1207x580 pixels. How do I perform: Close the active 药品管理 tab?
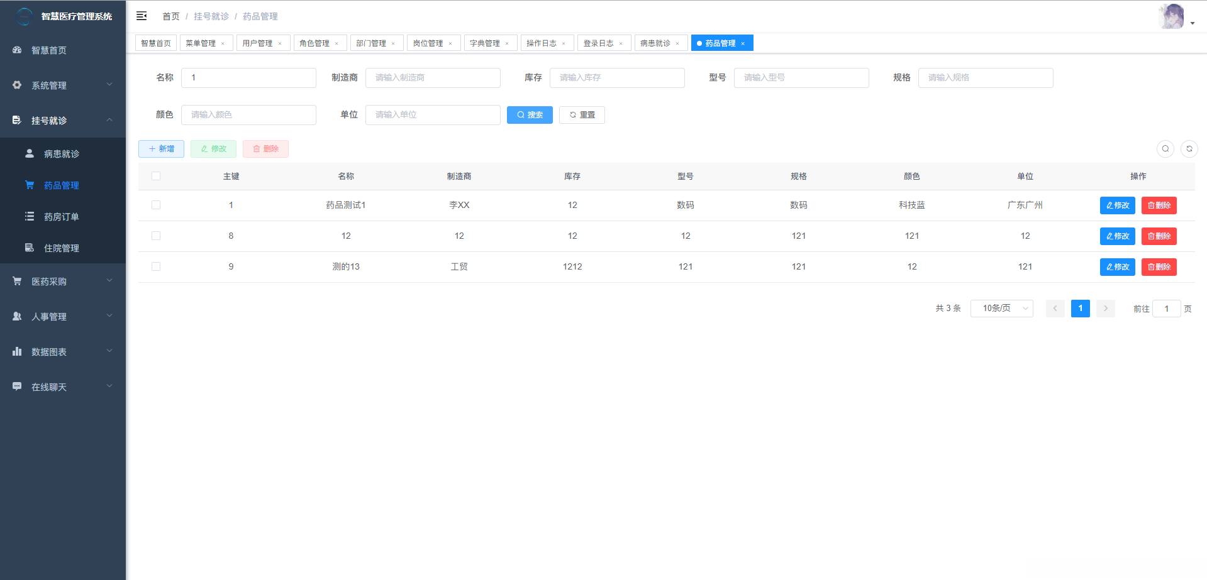[743, 43]
